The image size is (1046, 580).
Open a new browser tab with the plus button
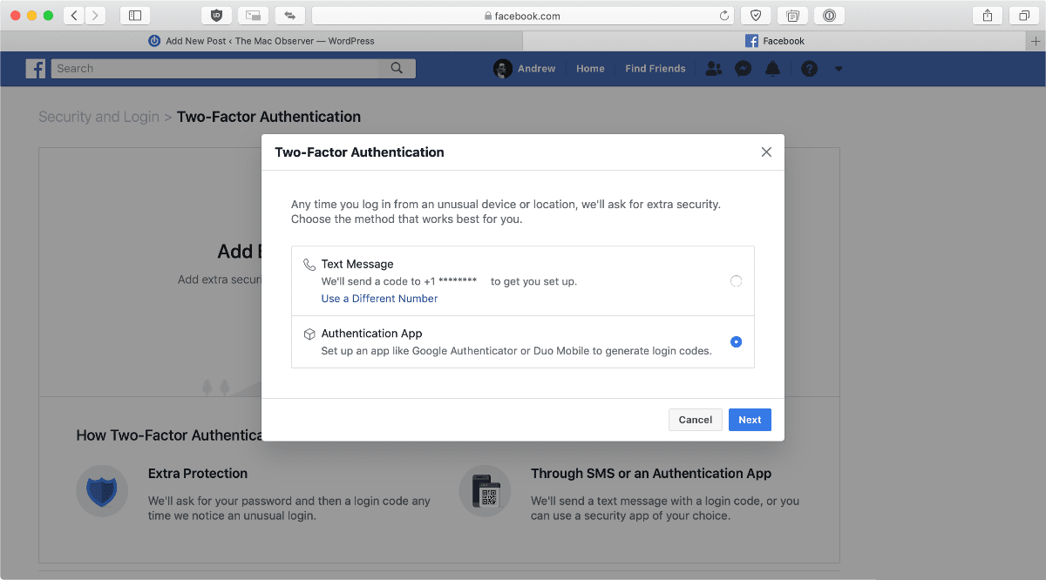(x=1036, y=40)
